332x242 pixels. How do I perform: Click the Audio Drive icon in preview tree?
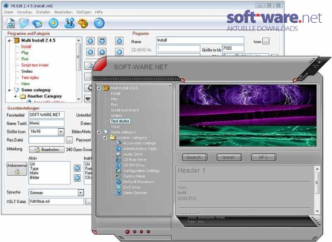(x=119, y=154)
